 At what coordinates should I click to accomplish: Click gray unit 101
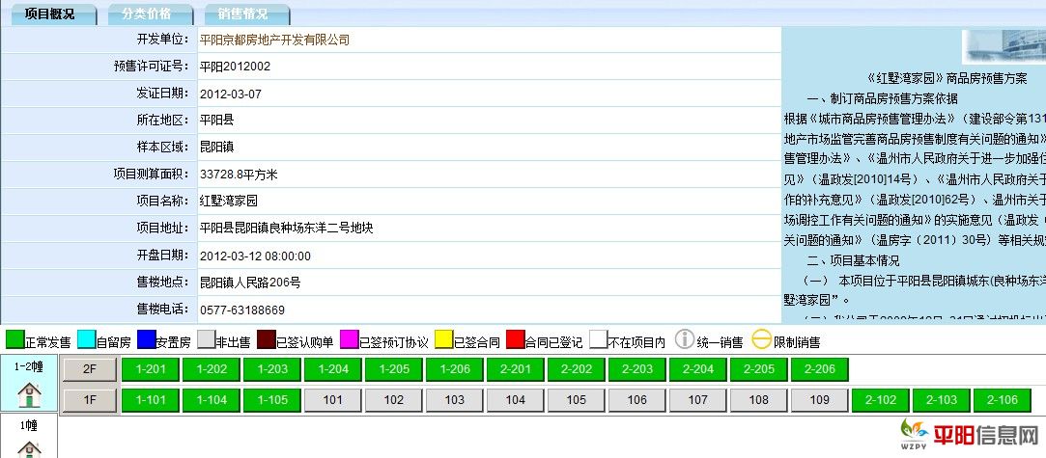[x=333, y=400]
